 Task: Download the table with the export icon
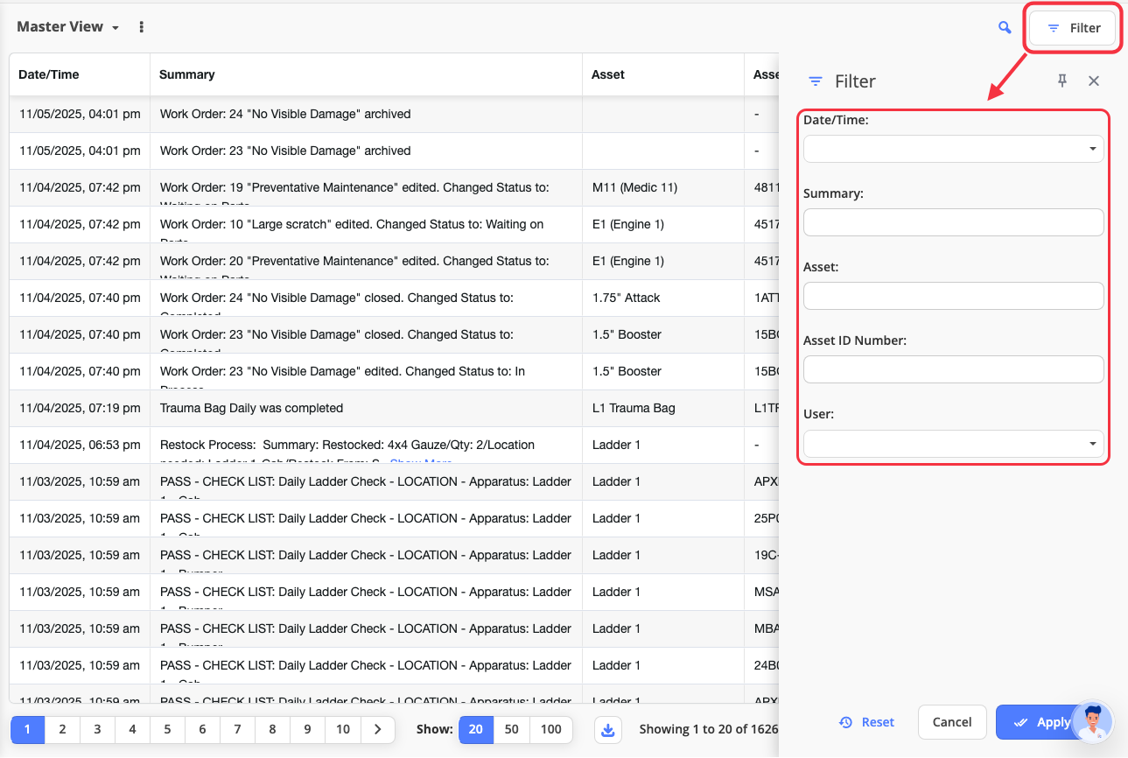(610, 729)
